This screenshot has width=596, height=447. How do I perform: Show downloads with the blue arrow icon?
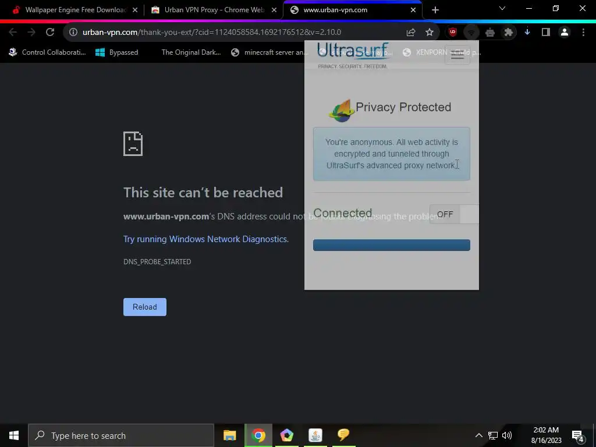pyautogui.click(x=527, y=33)
